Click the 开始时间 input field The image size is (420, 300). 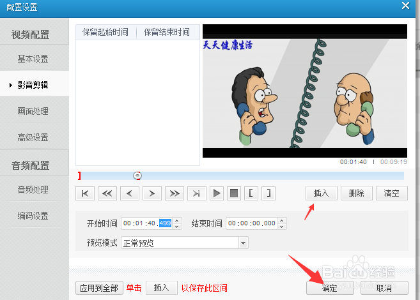click(147, 223)
